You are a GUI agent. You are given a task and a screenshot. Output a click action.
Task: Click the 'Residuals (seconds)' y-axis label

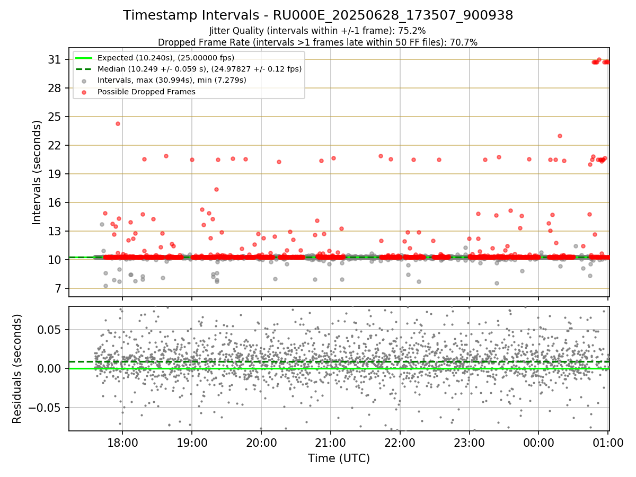pyautogui.click(x=17, y=369)
